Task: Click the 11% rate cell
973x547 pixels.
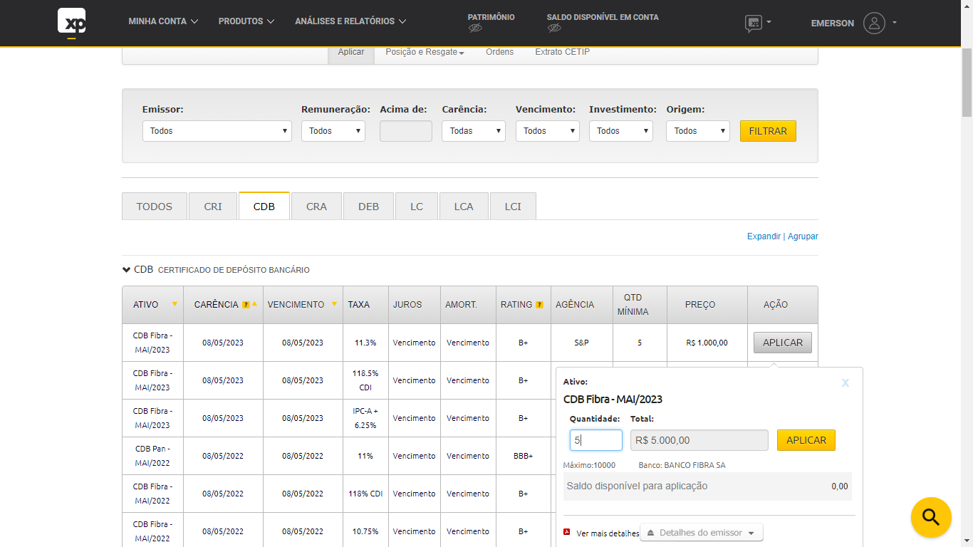Action: 365,456
